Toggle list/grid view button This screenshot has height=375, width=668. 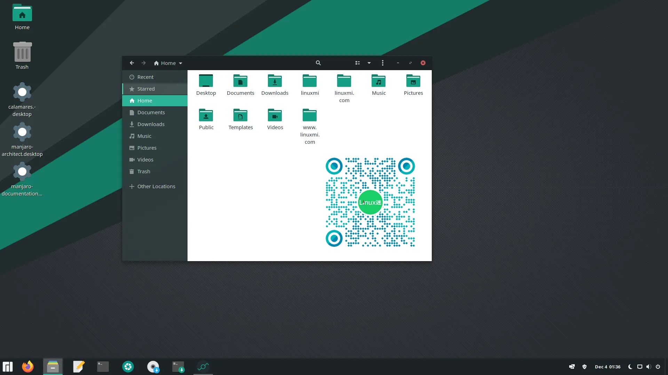pos(357,63)
